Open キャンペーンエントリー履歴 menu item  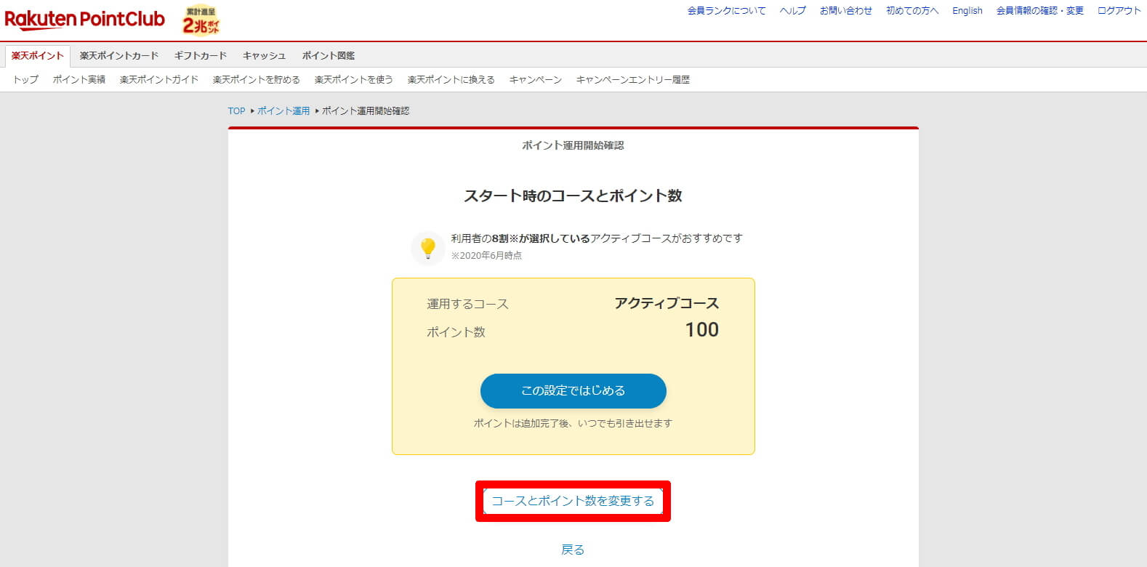tap(633, 80)
